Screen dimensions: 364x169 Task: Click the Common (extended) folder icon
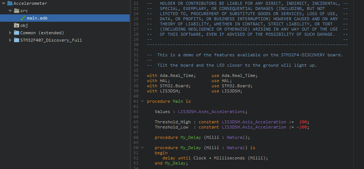tap(17, 33)
